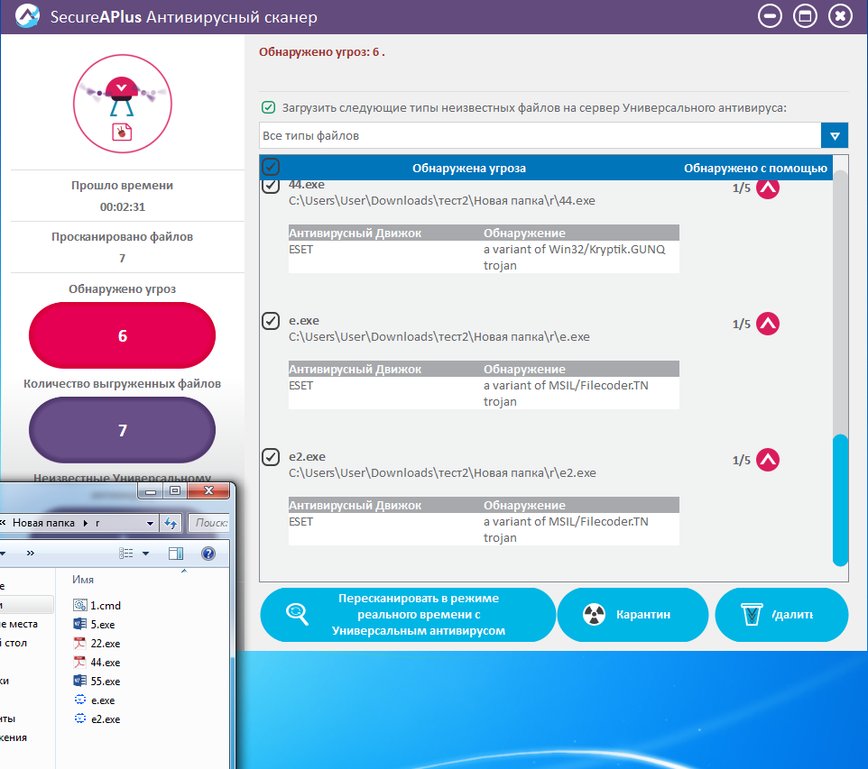Screen dimensions: 868x769
Task: Uncheck the 44.exe threat checkbox
Action: 271,186
